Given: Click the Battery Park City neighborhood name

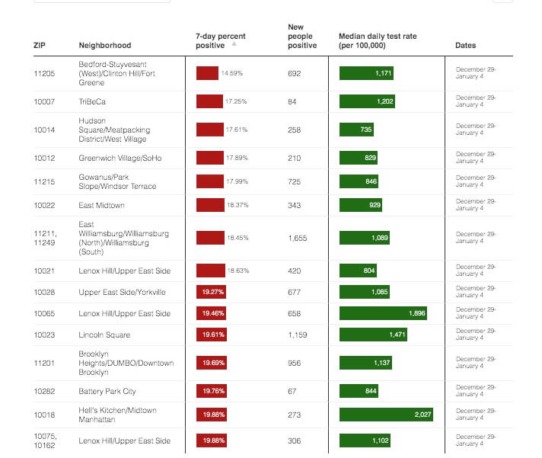Looking at the screenshot, I should (107, 392).
